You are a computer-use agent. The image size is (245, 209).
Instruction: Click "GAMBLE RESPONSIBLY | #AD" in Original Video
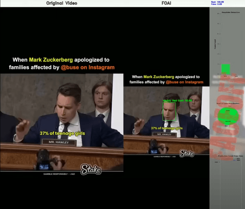click(x=59, y=174)
